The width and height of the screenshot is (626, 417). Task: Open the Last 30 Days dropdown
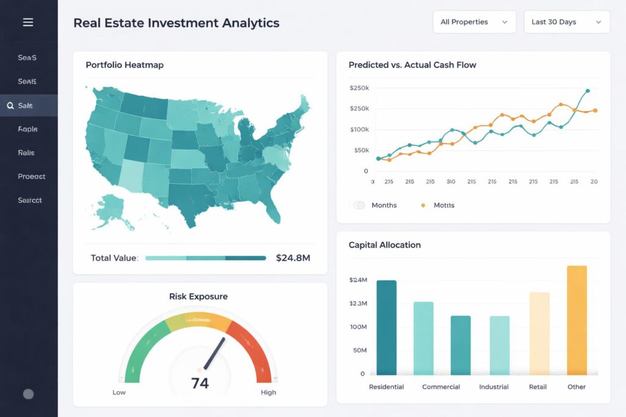tap(567, 21)
